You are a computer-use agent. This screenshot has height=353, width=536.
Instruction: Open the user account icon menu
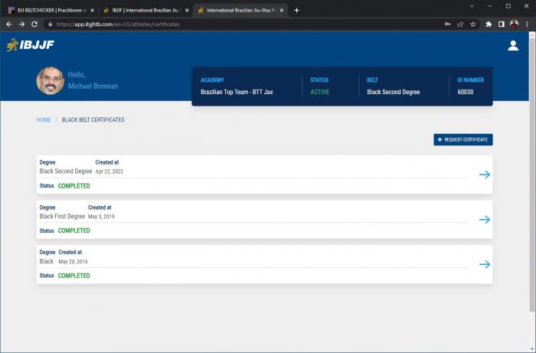coord(513,46)
